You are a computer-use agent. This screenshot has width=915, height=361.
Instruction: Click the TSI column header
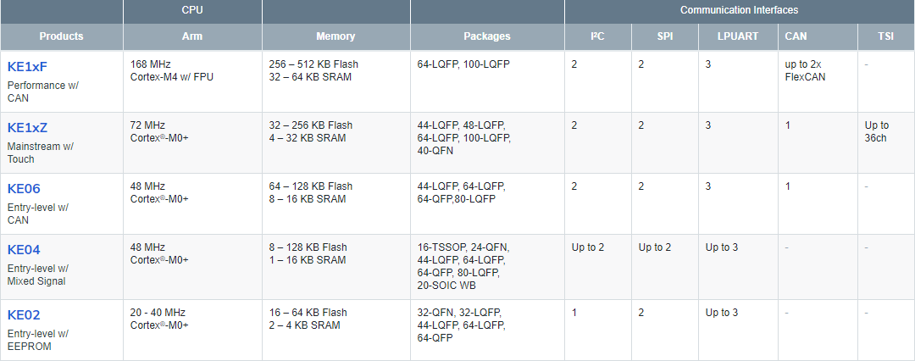point(885,36)
